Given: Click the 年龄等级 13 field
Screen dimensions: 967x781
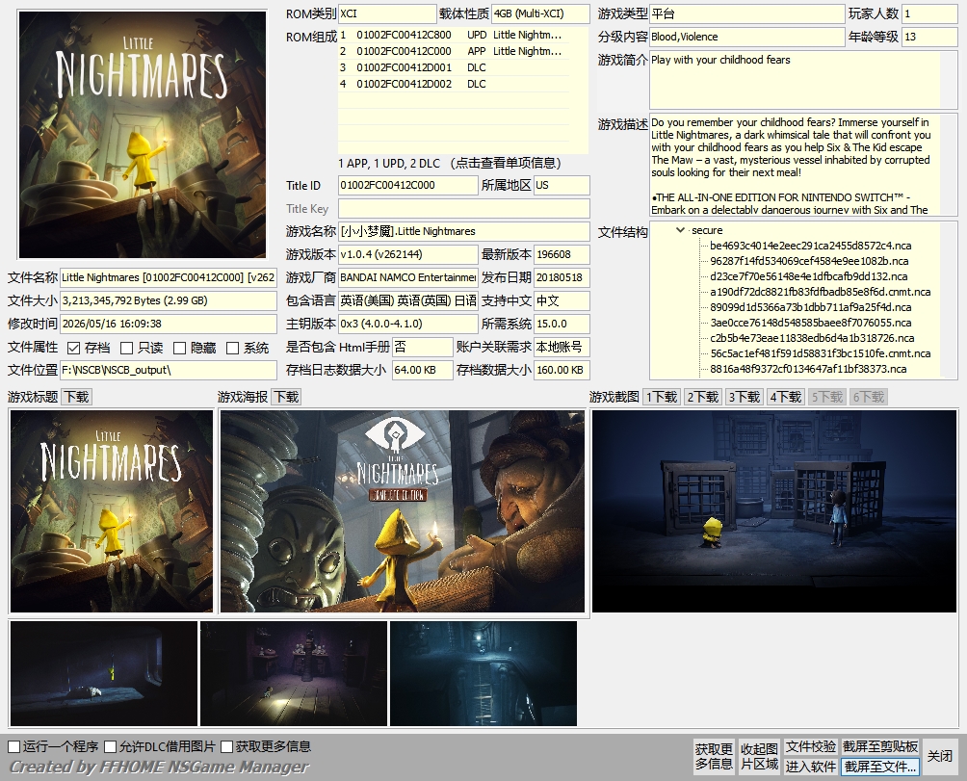Looking at the screenshot, I should pyautogui.click(x=929, y=37).
